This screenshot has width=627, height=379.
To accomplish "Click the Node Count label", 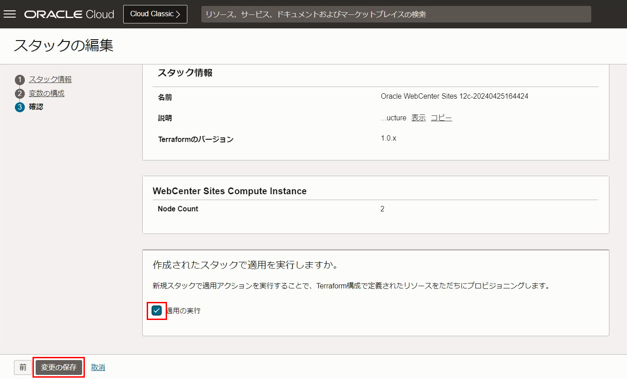I will pyautogui.click(x=178, y=209).
